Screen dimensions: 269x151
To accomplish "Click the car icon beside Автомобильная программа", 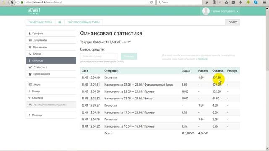I will [30, 104].
